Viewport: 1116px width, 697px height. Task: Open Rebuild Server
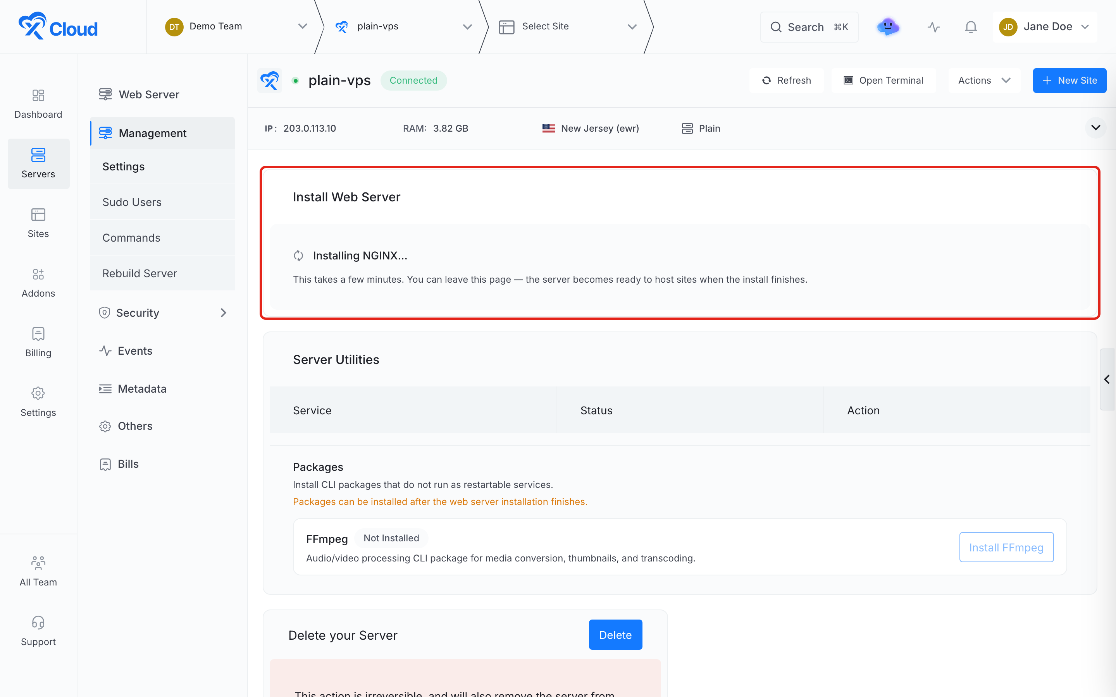pos(163,273)
